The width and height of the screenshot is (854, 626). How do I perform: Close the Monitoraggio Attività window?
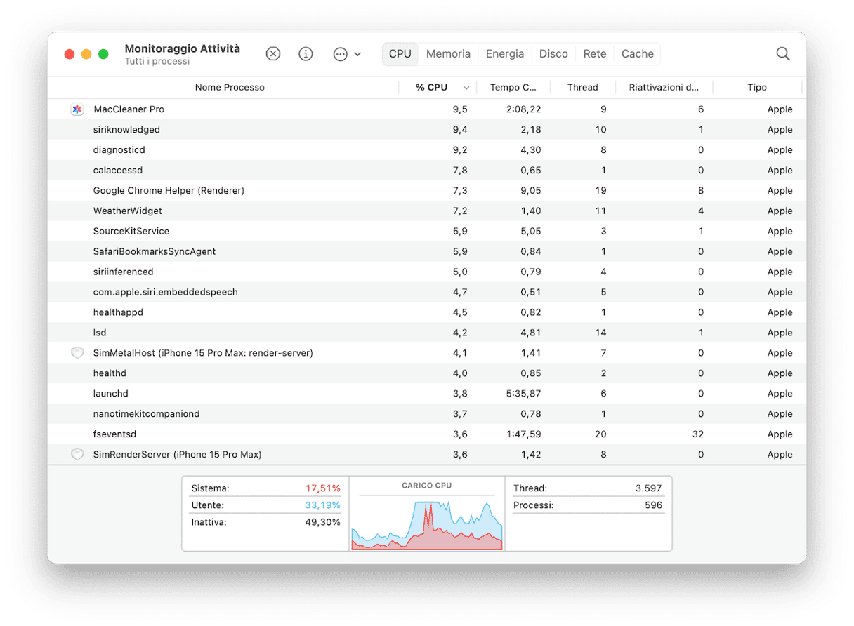coord(70,54)
